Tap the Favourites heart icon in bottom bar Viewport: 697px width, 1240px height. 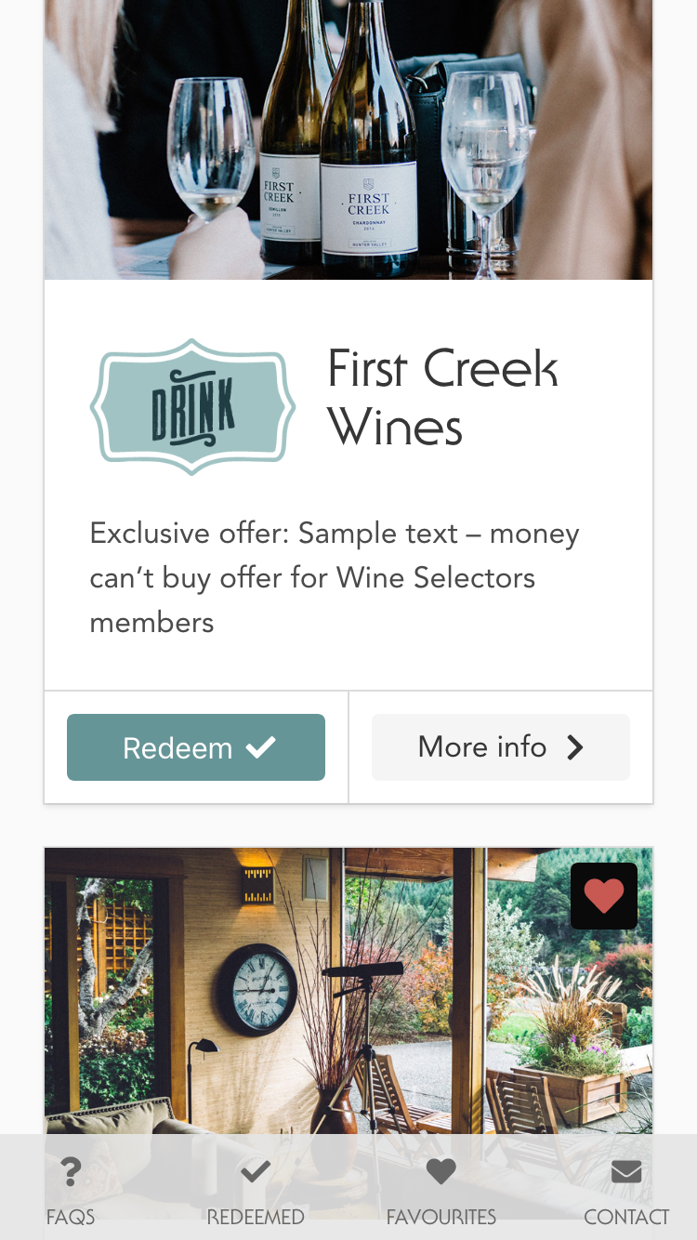click(441, 1172)
